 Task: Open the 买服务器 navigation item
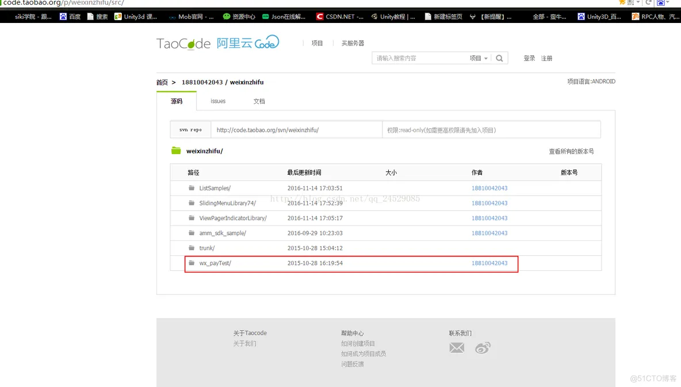[353, 43]
